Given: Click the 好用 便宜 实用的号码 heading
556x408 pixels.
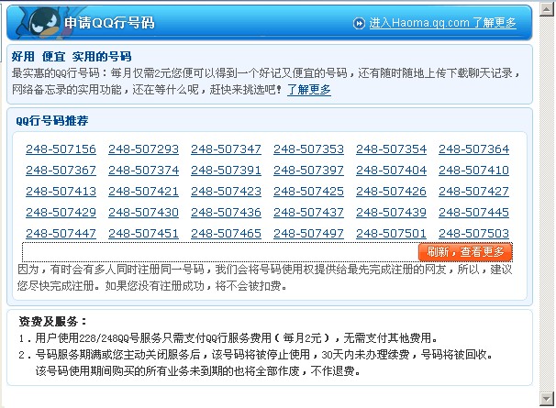Looking at the screenshot, I should [72, 56].
